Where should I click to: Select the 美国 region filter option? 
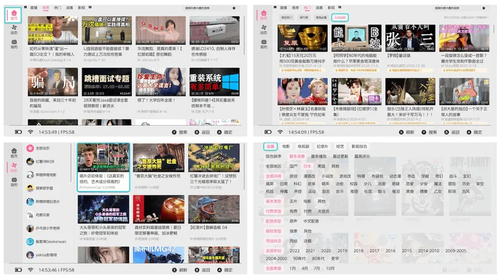[x=321, y=166]
